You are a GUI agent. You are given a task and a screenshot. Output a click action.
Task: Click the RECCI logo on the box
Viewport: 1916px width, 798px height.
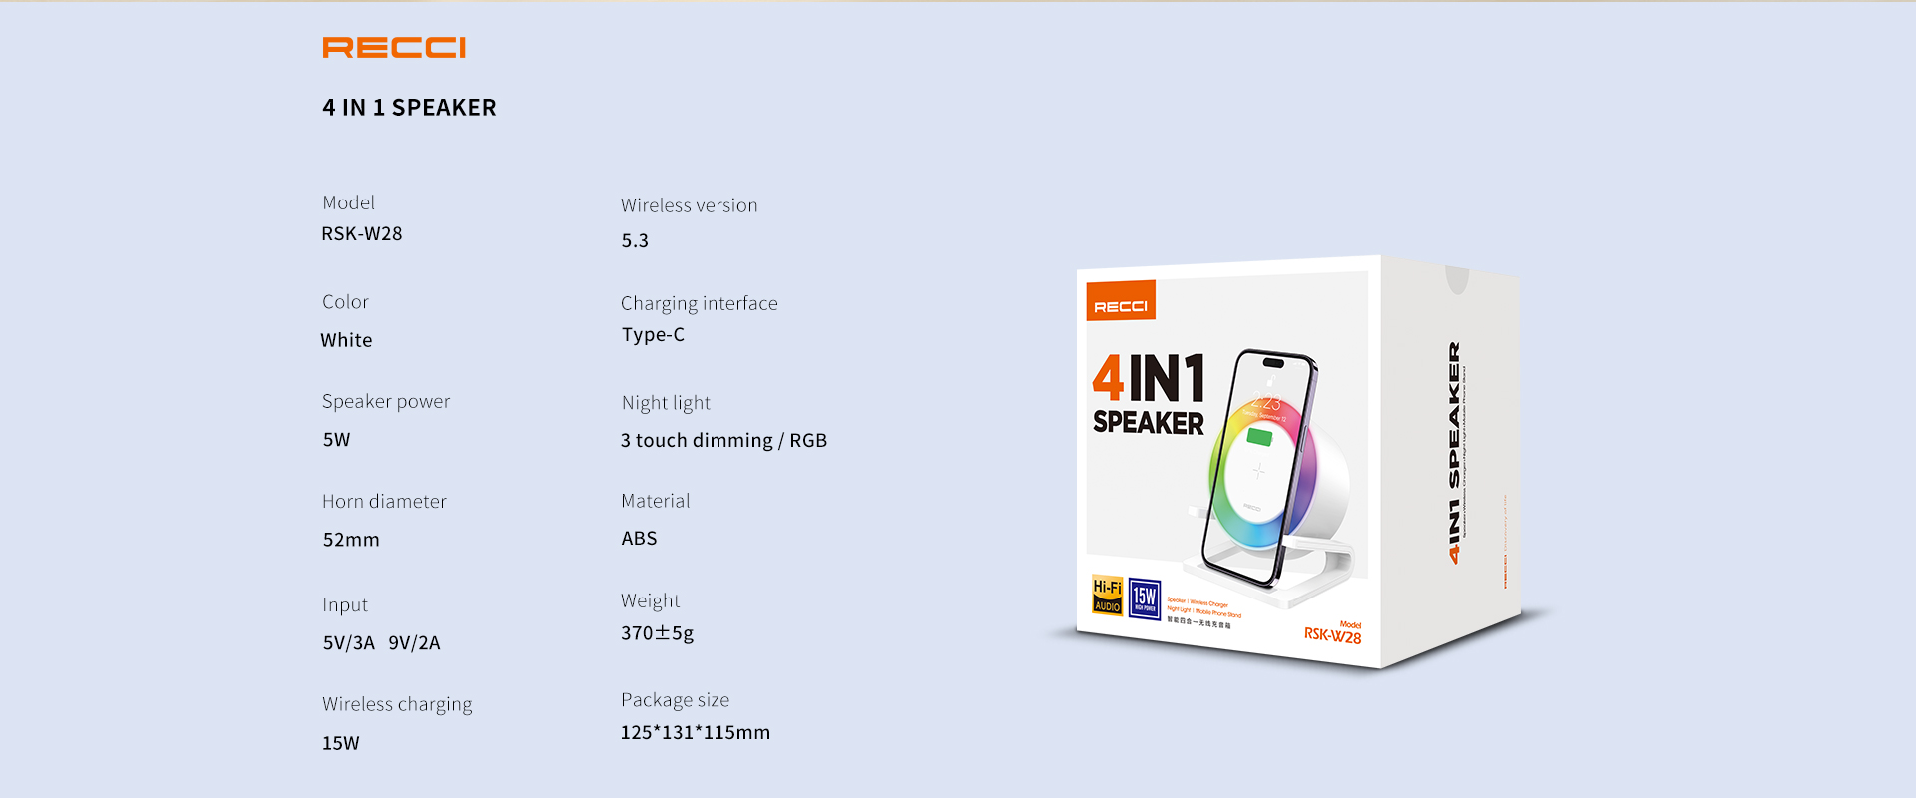coord(1121,300)
